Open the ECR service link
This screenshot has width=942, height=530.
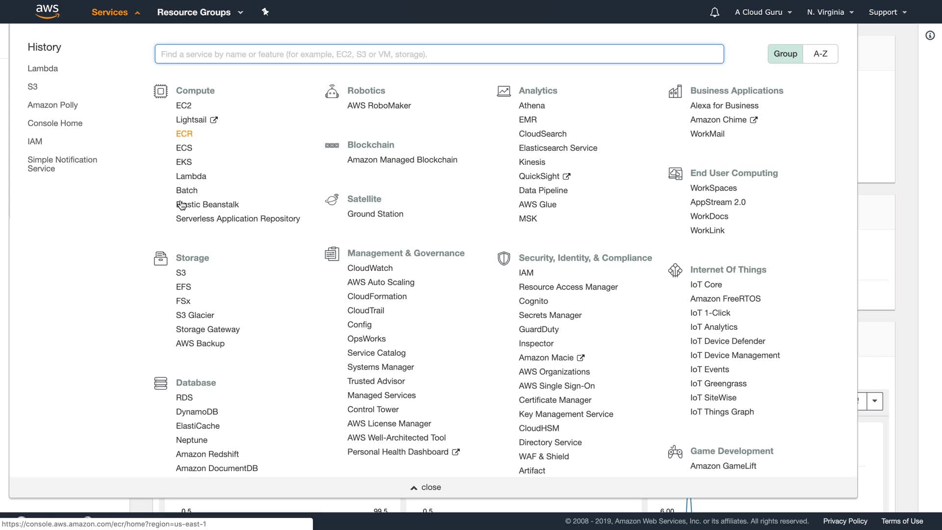(x=184, y=134)
